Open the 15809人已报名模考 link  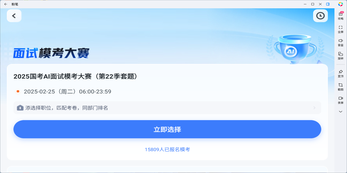[x=167, y=149]
